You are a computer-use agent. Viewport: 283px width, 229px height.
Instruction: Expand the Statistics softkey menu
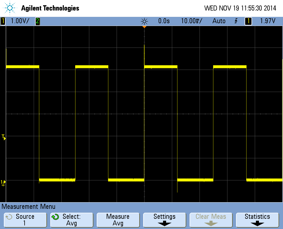[x=257, y=220]
